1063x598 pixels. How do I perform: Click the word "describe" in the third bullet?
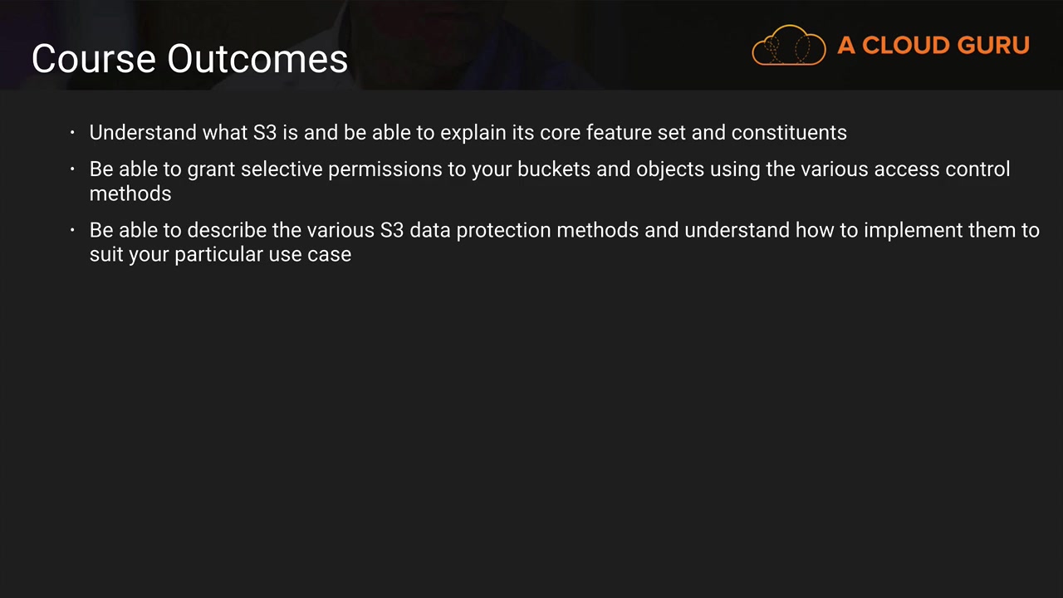pyautogui.click(x=227, y=230)
